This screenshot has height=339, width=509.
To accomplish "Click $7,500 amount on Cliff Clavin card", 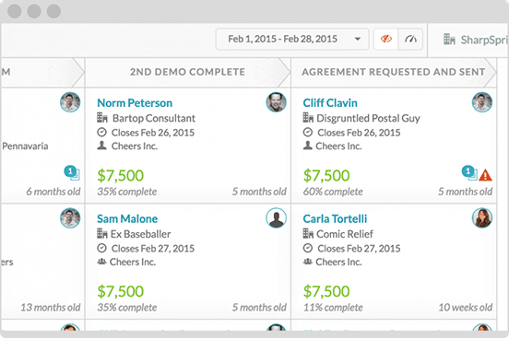I will click(x=326, y=176).
